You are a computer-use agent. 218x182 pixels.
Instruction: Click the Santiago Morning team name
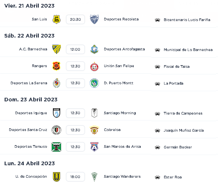pos(120,113)
